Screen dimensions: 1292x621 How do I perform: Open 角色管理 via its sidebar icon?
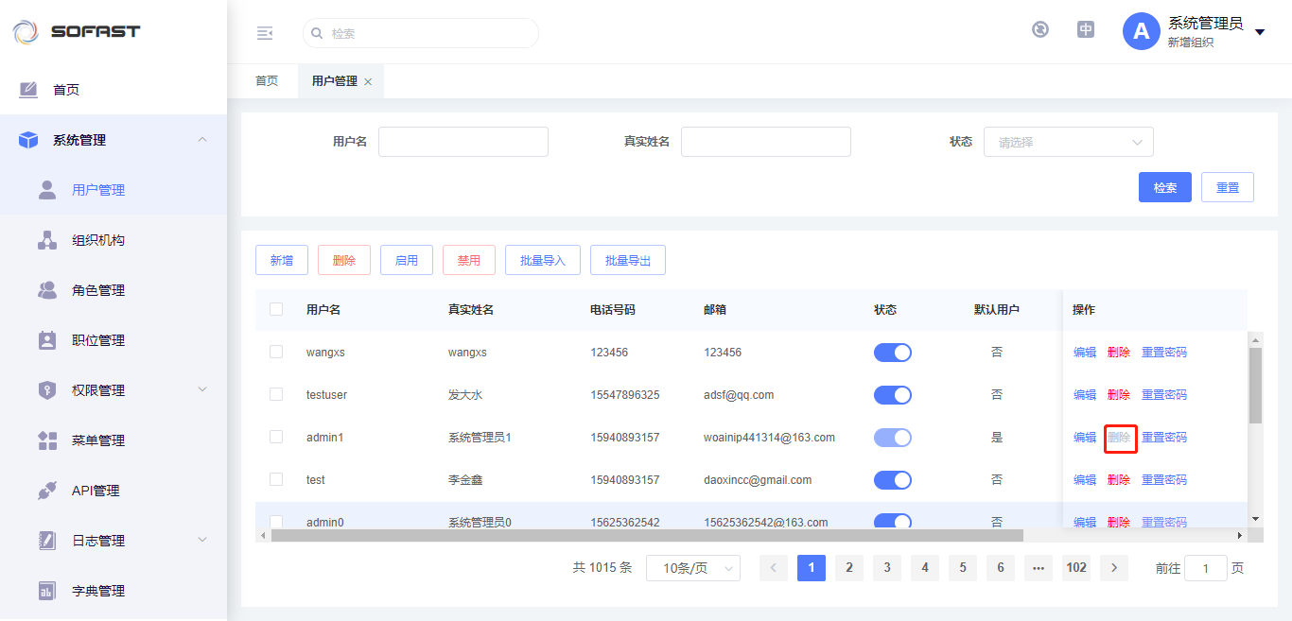[x=47, y=290]
